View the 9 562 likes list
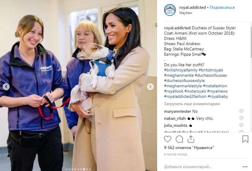 (x=189, y=148)
